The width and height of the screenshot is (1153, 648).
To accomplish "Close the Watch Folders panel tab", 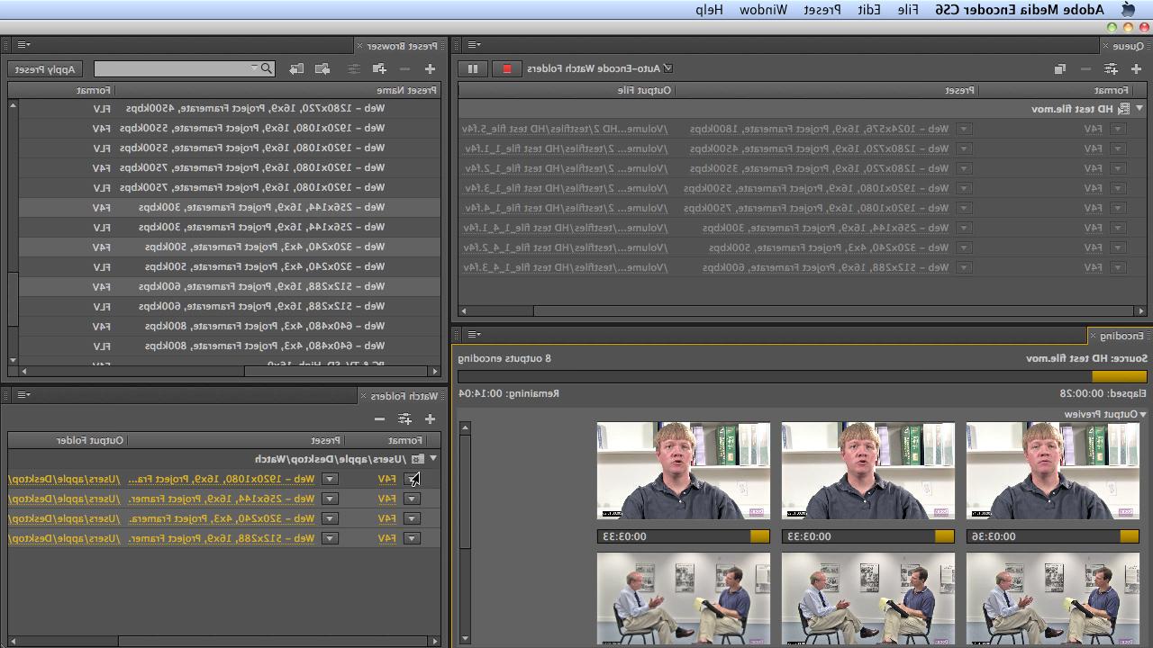I will [x=364, y=396].
